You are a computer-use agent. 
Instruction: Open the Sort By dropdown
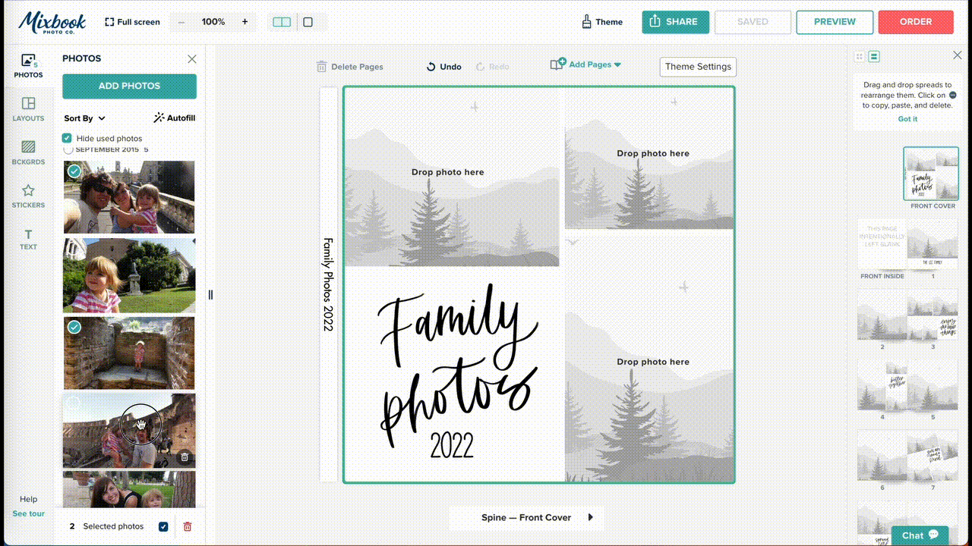[84, 118]
